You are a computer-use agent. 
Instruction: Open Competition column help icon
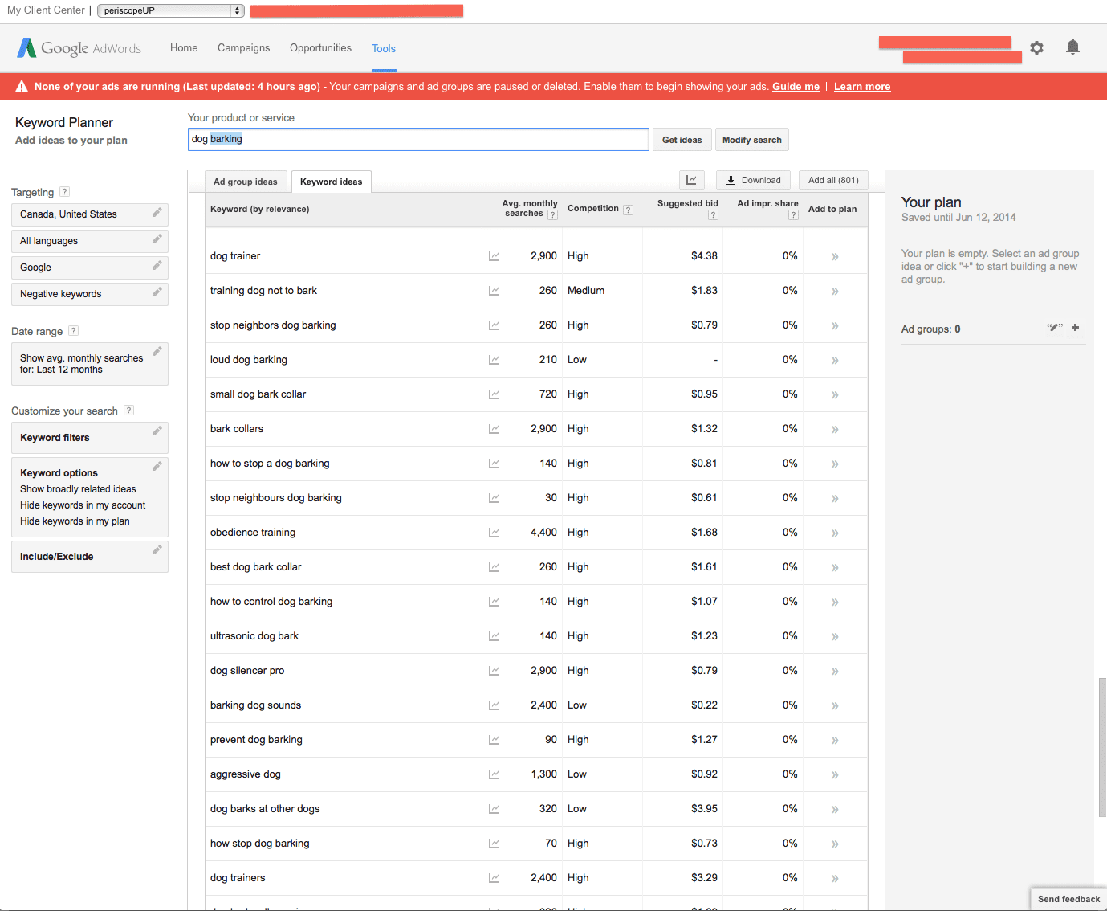point(629,210)
